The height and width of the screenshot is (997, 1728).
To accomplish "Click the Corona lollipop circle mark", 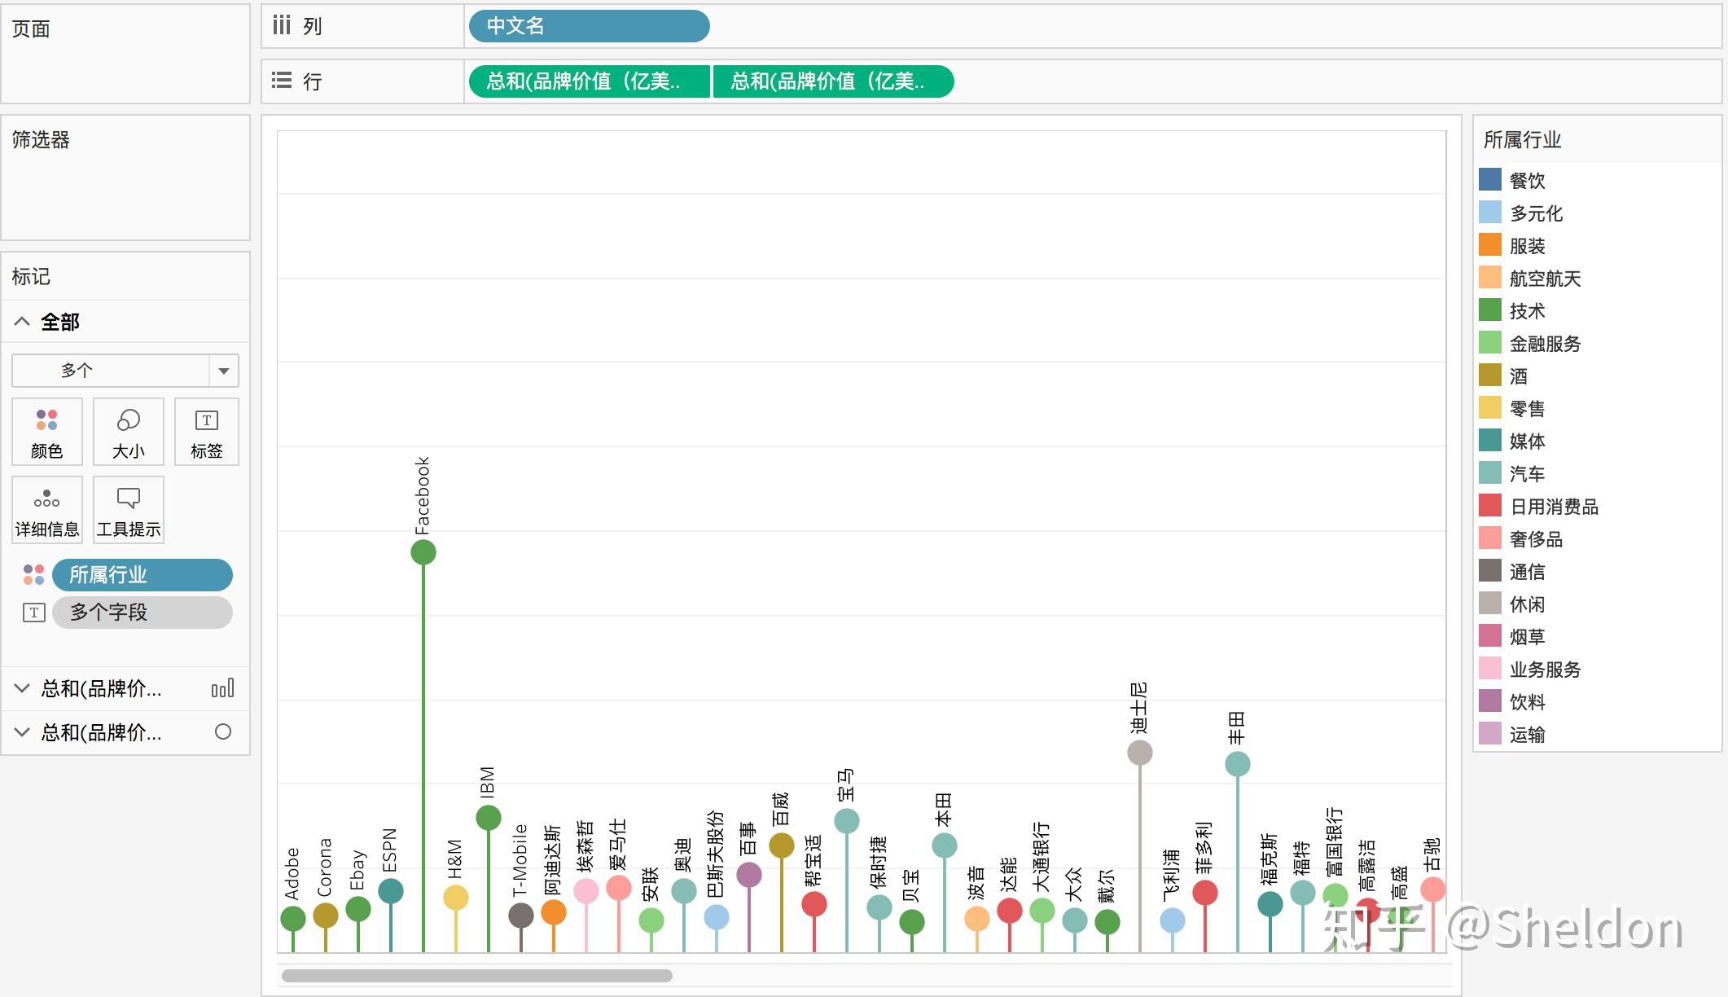I will coord(326,916).
